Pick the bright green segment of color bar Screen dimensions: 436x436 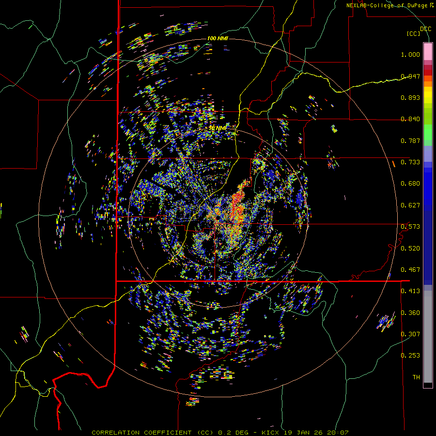click(x=428, y=132)
